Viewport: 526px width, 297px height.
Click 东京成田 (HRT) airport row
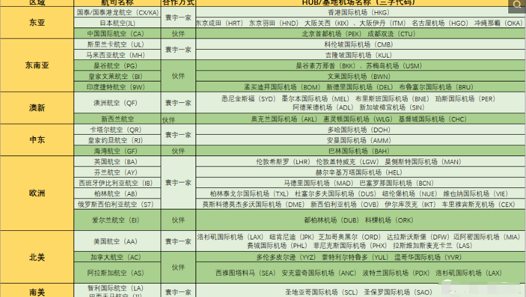click(x=360, y=23)
